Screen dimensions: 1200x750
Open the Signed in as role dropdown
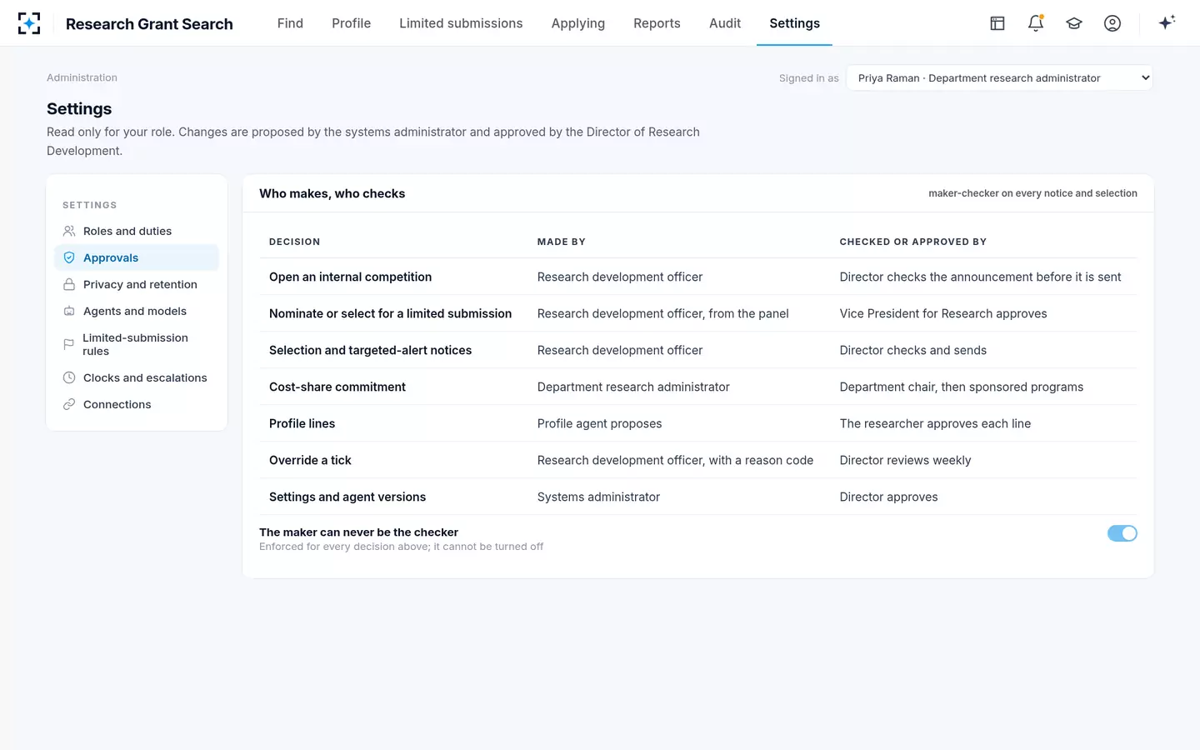click(x=999, y=77)
